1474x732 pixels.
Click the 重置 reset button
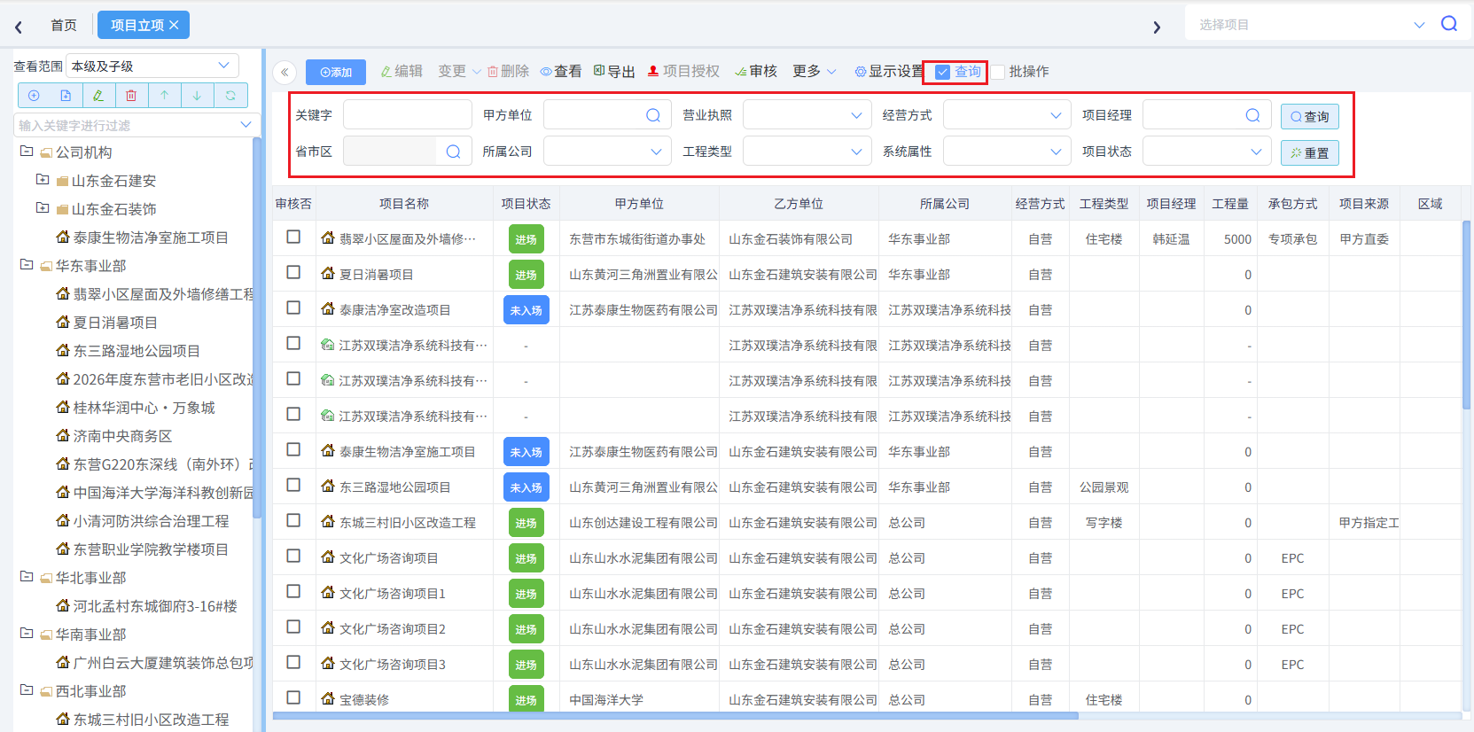(x=1310, y=152)
